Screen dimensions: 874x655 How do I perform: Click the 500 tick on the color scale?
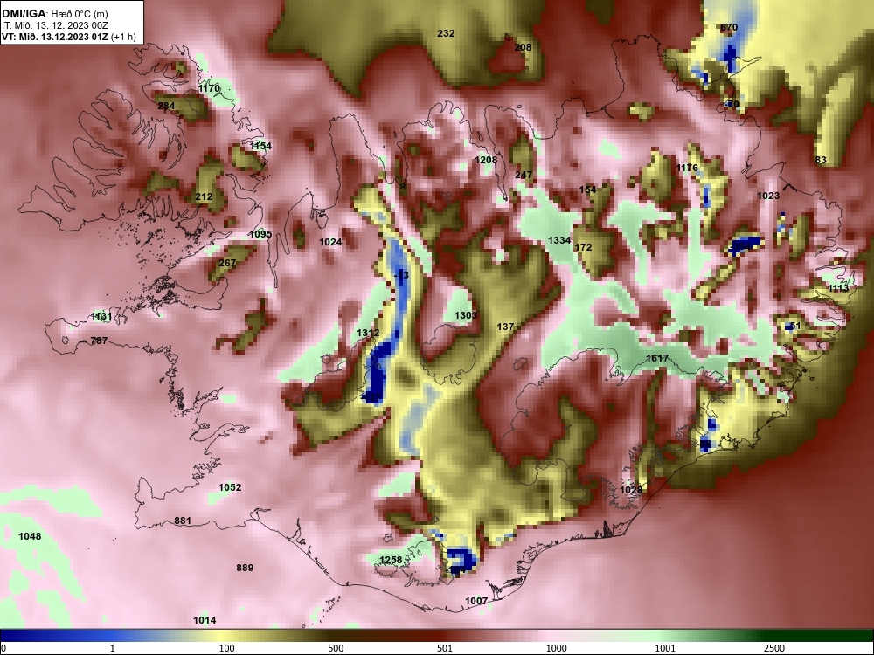336,648
